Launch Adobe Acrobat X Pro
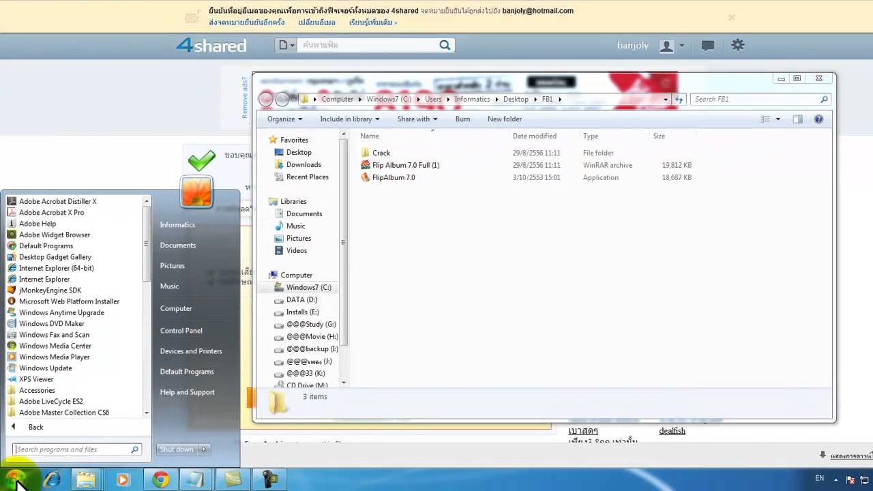 coord(51,212)
